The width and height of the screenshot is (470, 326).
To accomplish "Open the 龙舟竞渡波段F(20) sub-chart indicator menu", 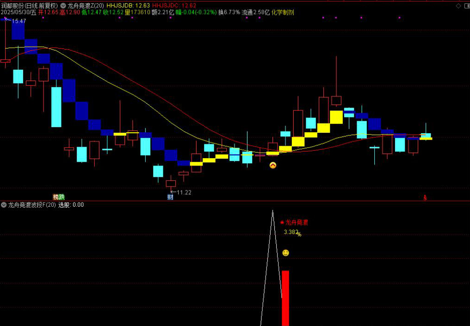I will click(x=4, y=204).
